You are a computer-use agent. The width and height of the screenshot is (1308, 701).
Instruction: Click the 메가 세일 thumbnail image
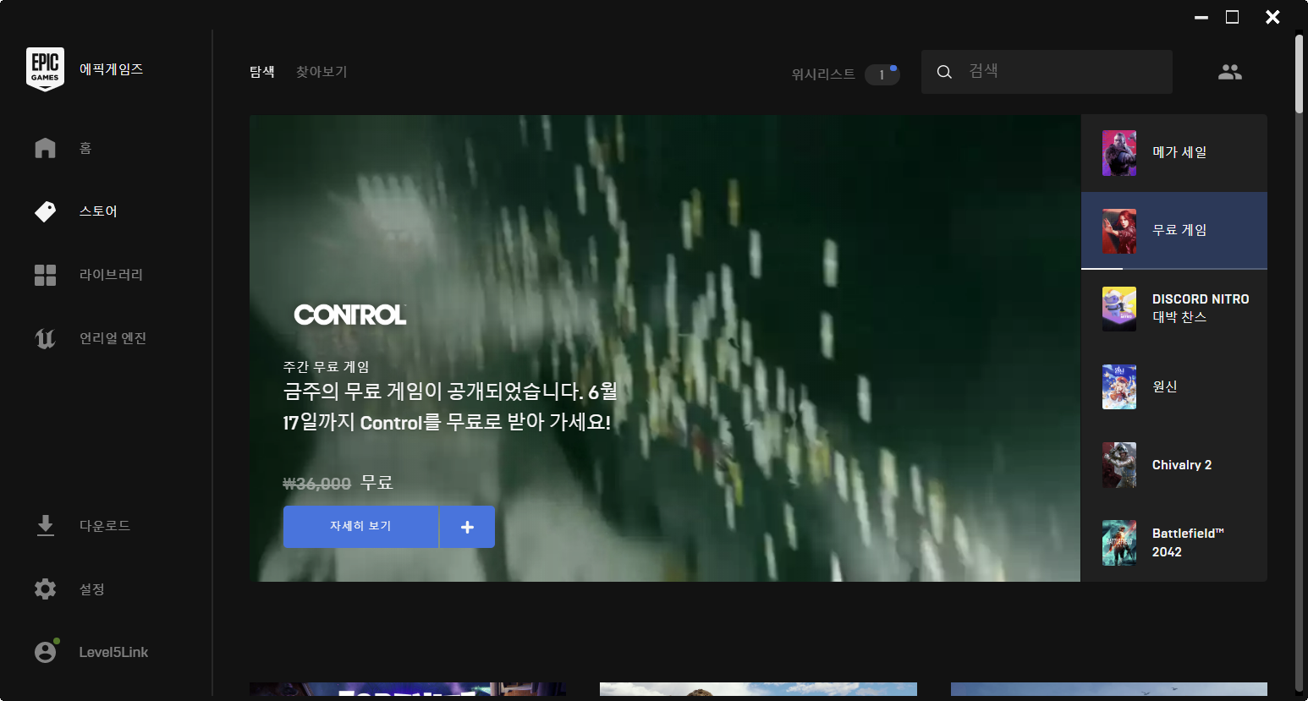click(x=1119, y=153)
